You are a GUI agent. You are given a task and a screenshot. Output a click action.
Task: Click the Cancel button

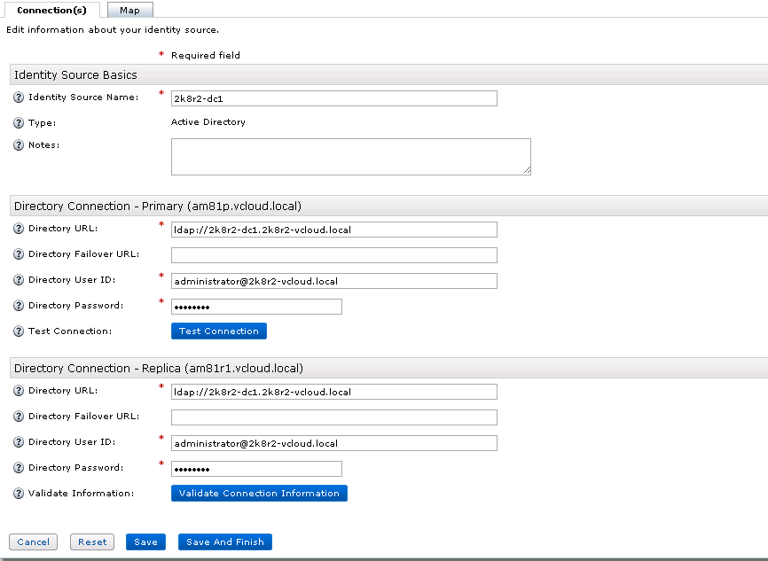33,542
